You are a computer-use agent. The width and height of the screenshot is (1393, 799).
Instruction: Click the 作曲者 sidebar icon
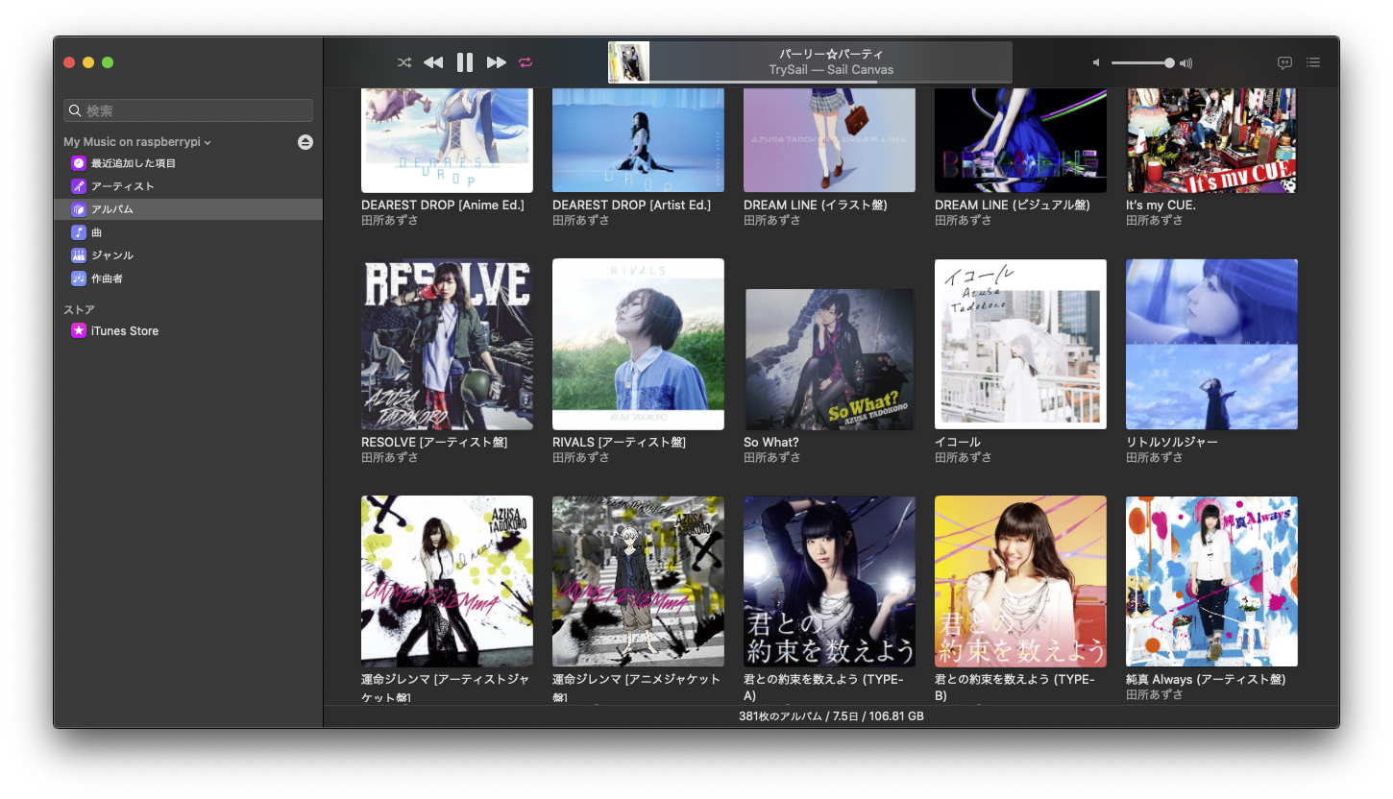pyautogui.click(x=79, y=278)
